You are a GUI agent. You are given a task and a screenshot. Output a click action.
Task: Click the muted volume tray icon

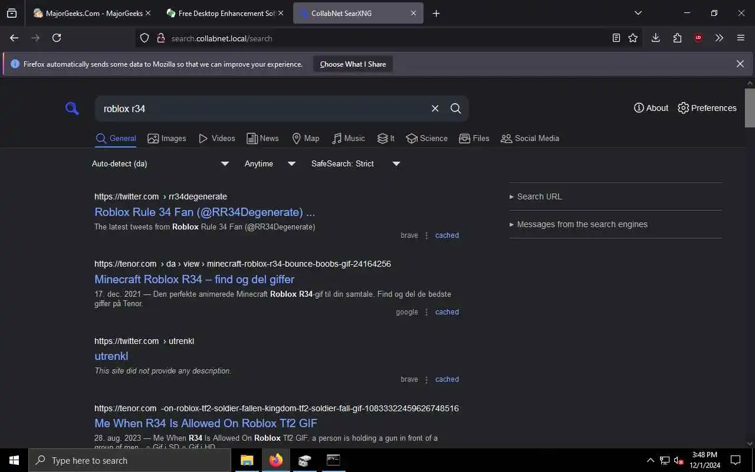(678, 460)
